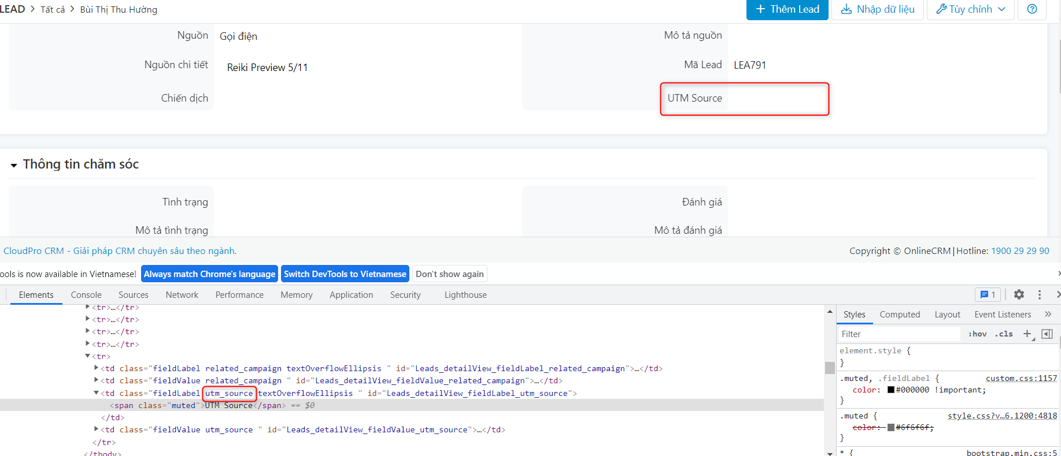Open the Performance tab
This screenshot has height=456, width=1061.
239,294
